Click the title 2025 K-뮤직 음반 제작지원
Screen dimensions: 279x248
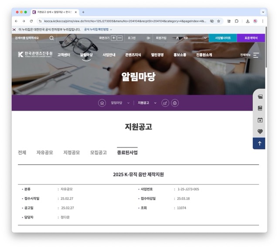(139, 175)
